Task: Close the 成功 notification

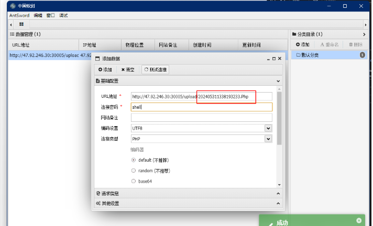Action: [359, 221]
